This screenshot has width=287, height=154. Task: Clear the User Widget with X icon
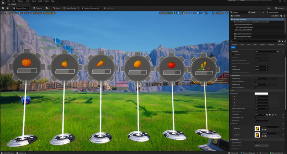[x=276, y=115]
